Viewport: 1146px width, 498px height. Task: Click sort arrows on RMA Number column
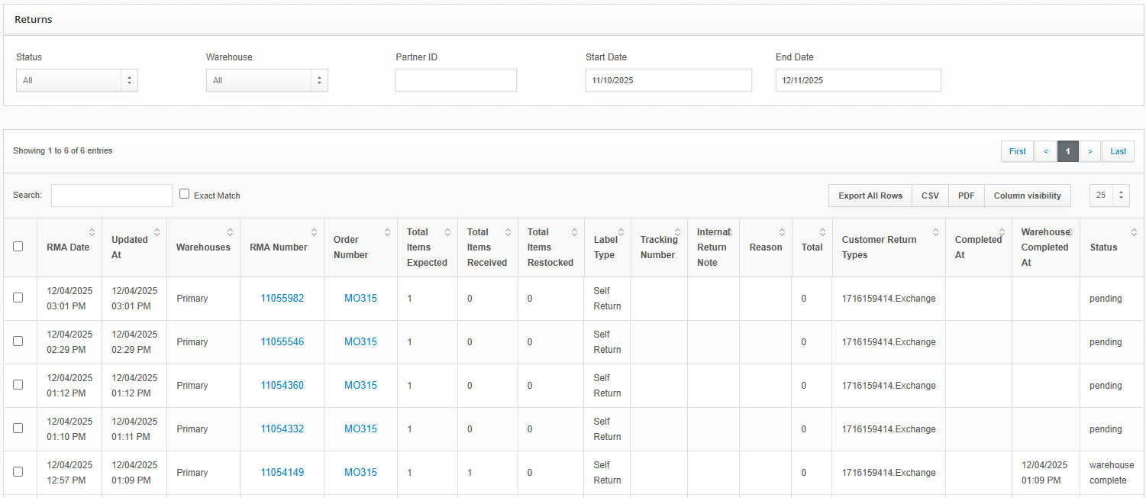(x=314, y=232)
